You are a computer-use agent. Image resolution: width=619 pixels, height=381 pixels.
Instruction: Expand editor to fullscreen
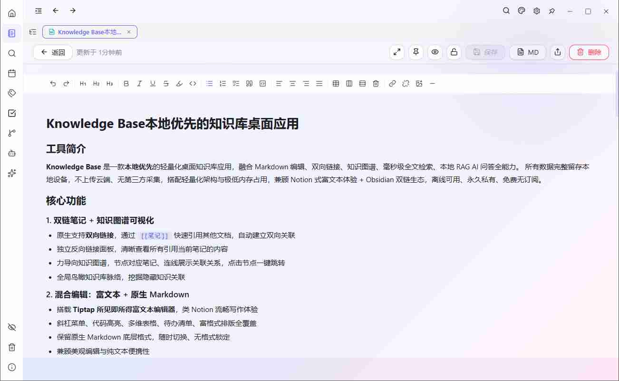click(397, 52)
